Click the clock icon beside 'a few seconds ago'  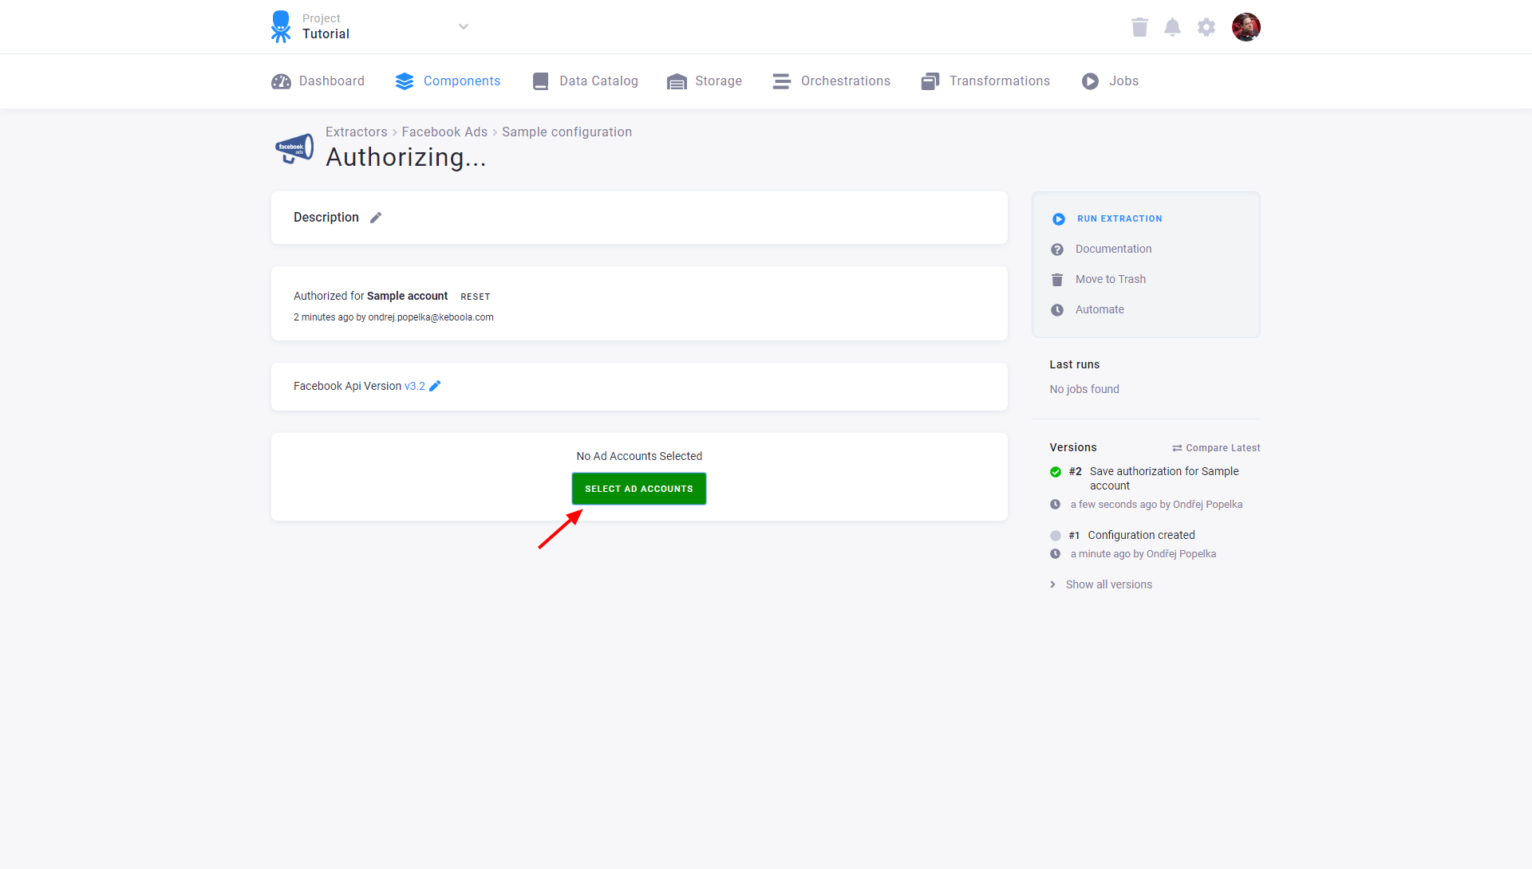click(1055, 505)
